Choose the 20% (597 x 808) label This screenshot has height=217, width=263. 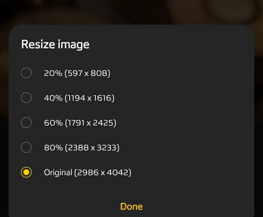[x=77, y=73]
